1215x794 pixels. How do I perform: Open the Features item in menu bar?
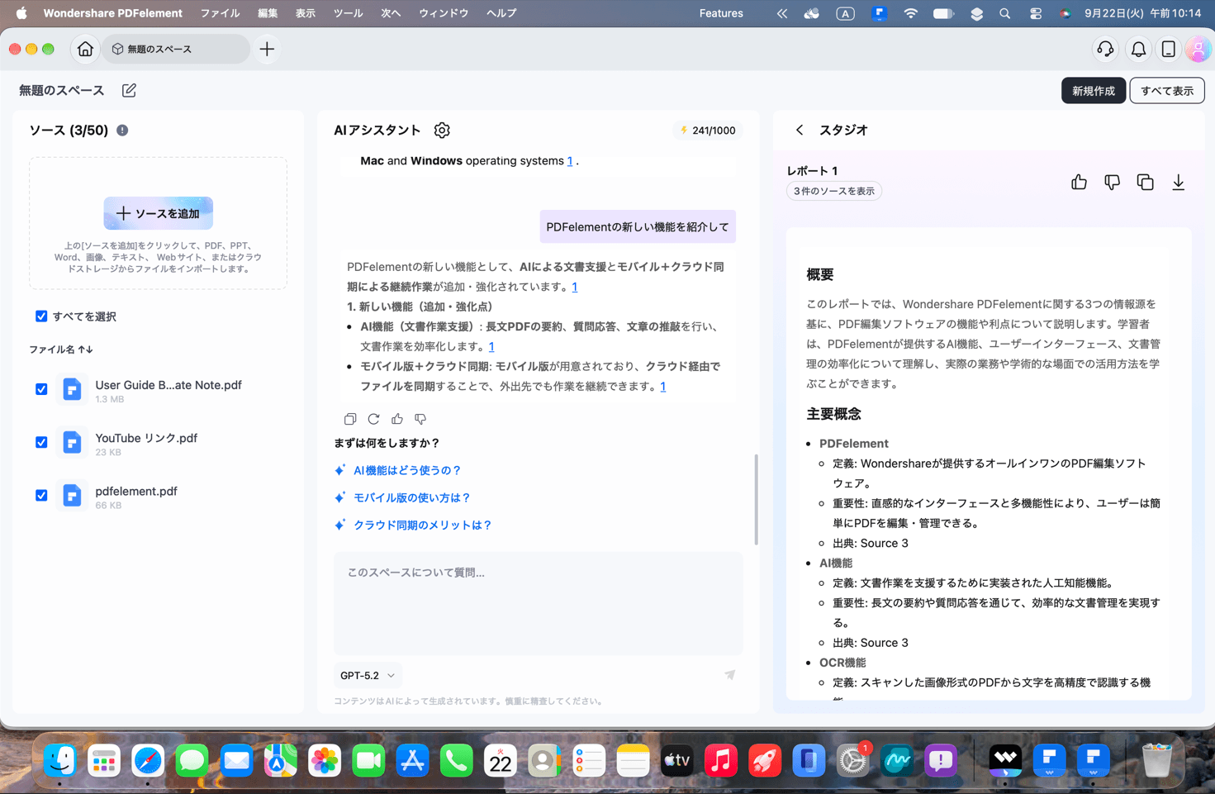click(721, 13)
